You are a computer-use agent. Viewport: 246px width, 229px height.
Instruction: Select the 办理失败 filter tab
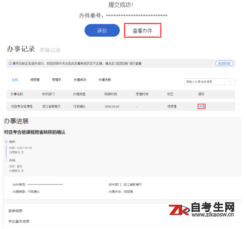coord(105,80)
